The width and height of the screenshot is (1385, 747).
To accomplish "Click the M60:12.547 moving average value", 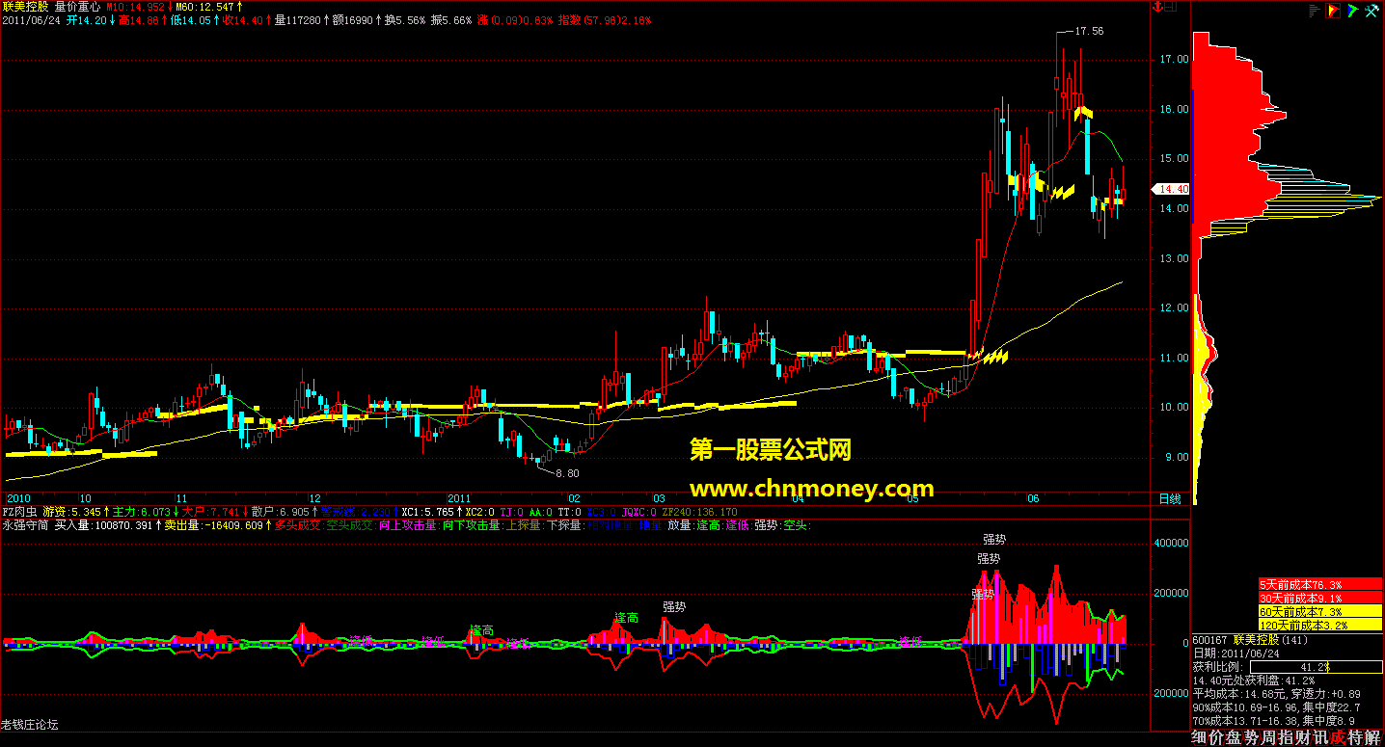I will pos(205,6).
